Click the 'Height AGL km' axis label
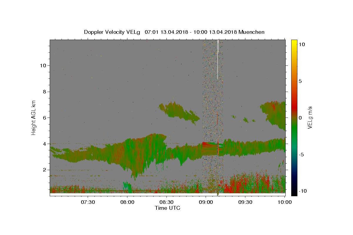Image resolution: width=353 pixels, height=235 pixels. (x=34, y=117)
